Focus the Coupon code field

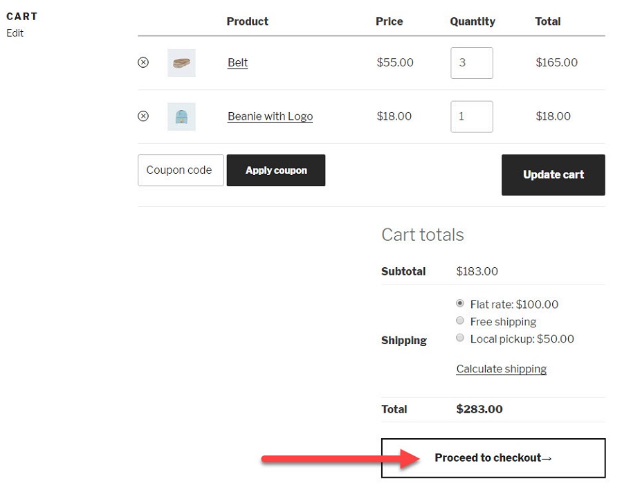tap(181, 170)
